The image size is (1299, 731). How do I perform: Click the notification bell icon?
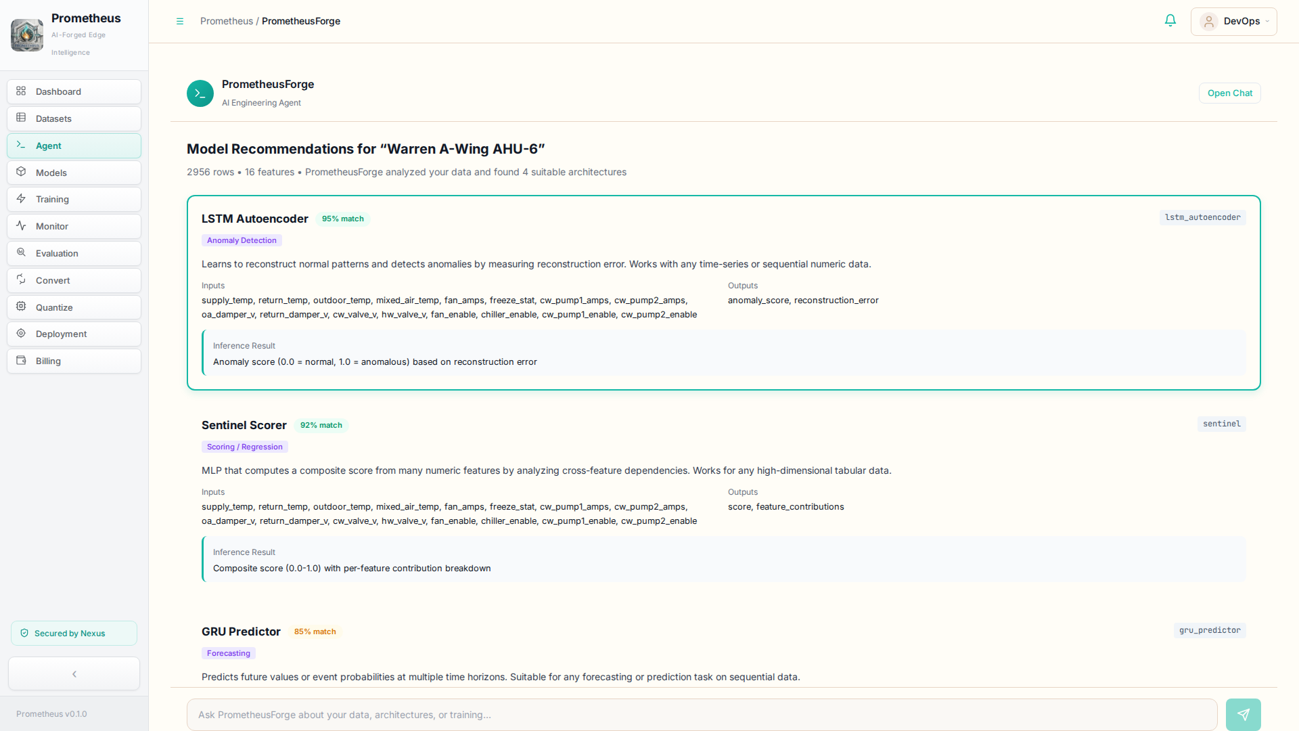click(x=1170, y=21)
